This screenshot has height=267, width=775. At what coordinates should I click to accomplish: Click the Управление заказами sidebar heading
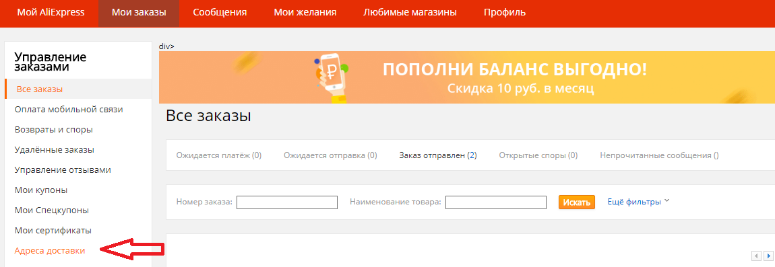click(x=51, y=62)
